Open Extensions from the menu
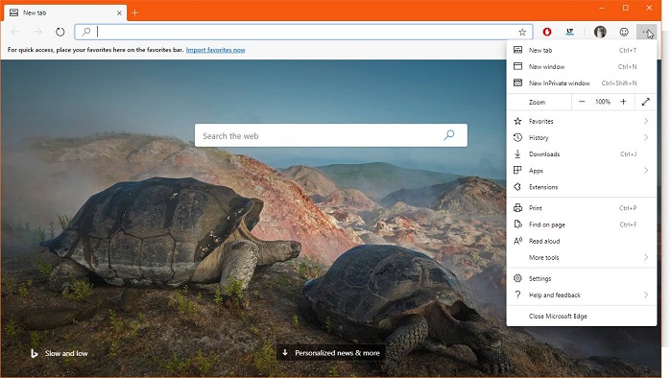The image size is (672, 378). pos(582,187)
